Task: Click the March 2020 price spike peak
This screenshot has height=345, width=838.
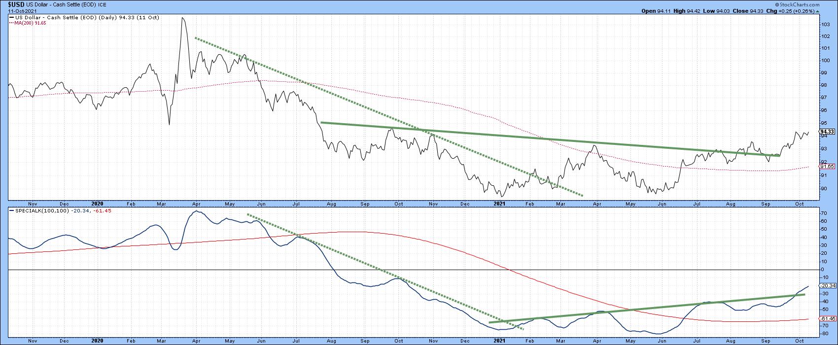Action: 183,18
